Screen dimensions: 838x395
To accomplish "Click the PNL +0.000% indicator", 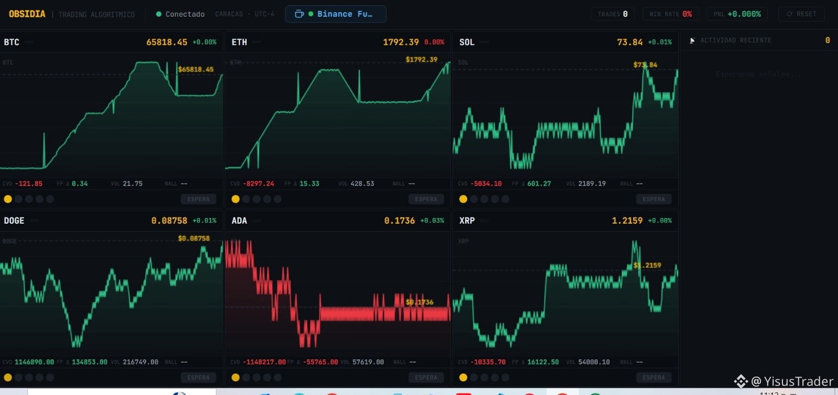I will pyautogui.click(x=737, y=14).
